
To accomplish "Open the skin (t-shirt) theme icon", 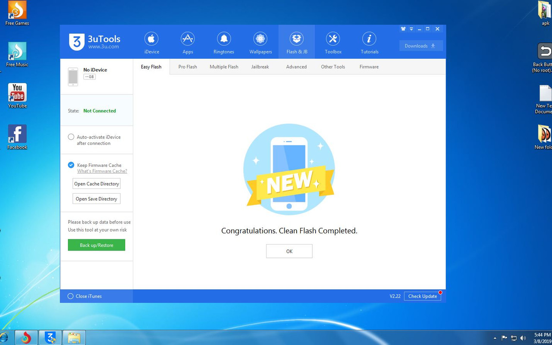I will (x=403, y=29).
